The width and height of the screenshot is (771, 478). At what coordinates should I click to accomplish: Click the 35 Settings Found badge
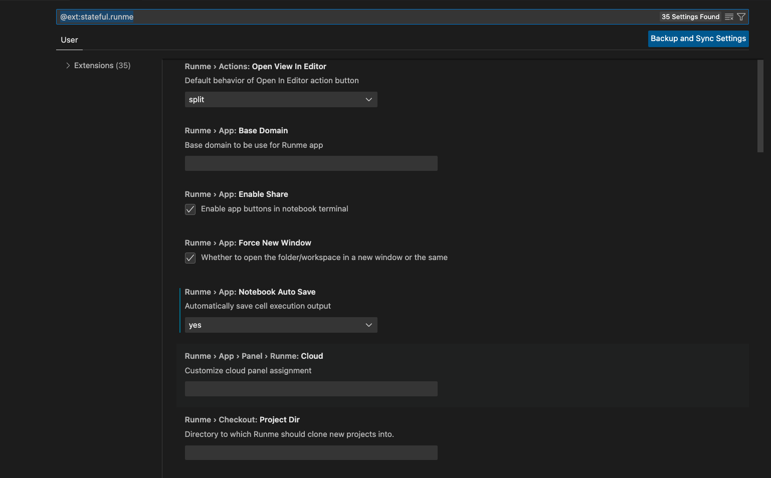click(690, 17)
